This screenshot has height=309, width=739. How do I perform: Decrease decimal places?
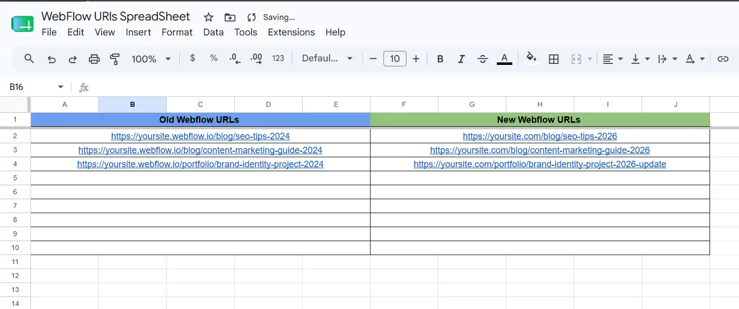point(235,59)
